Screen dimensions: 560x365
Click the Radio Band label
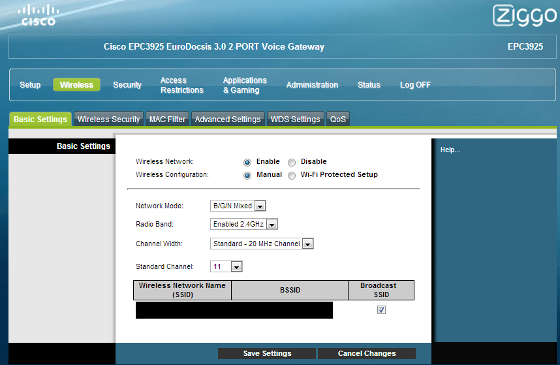click(x=154, y=224)
